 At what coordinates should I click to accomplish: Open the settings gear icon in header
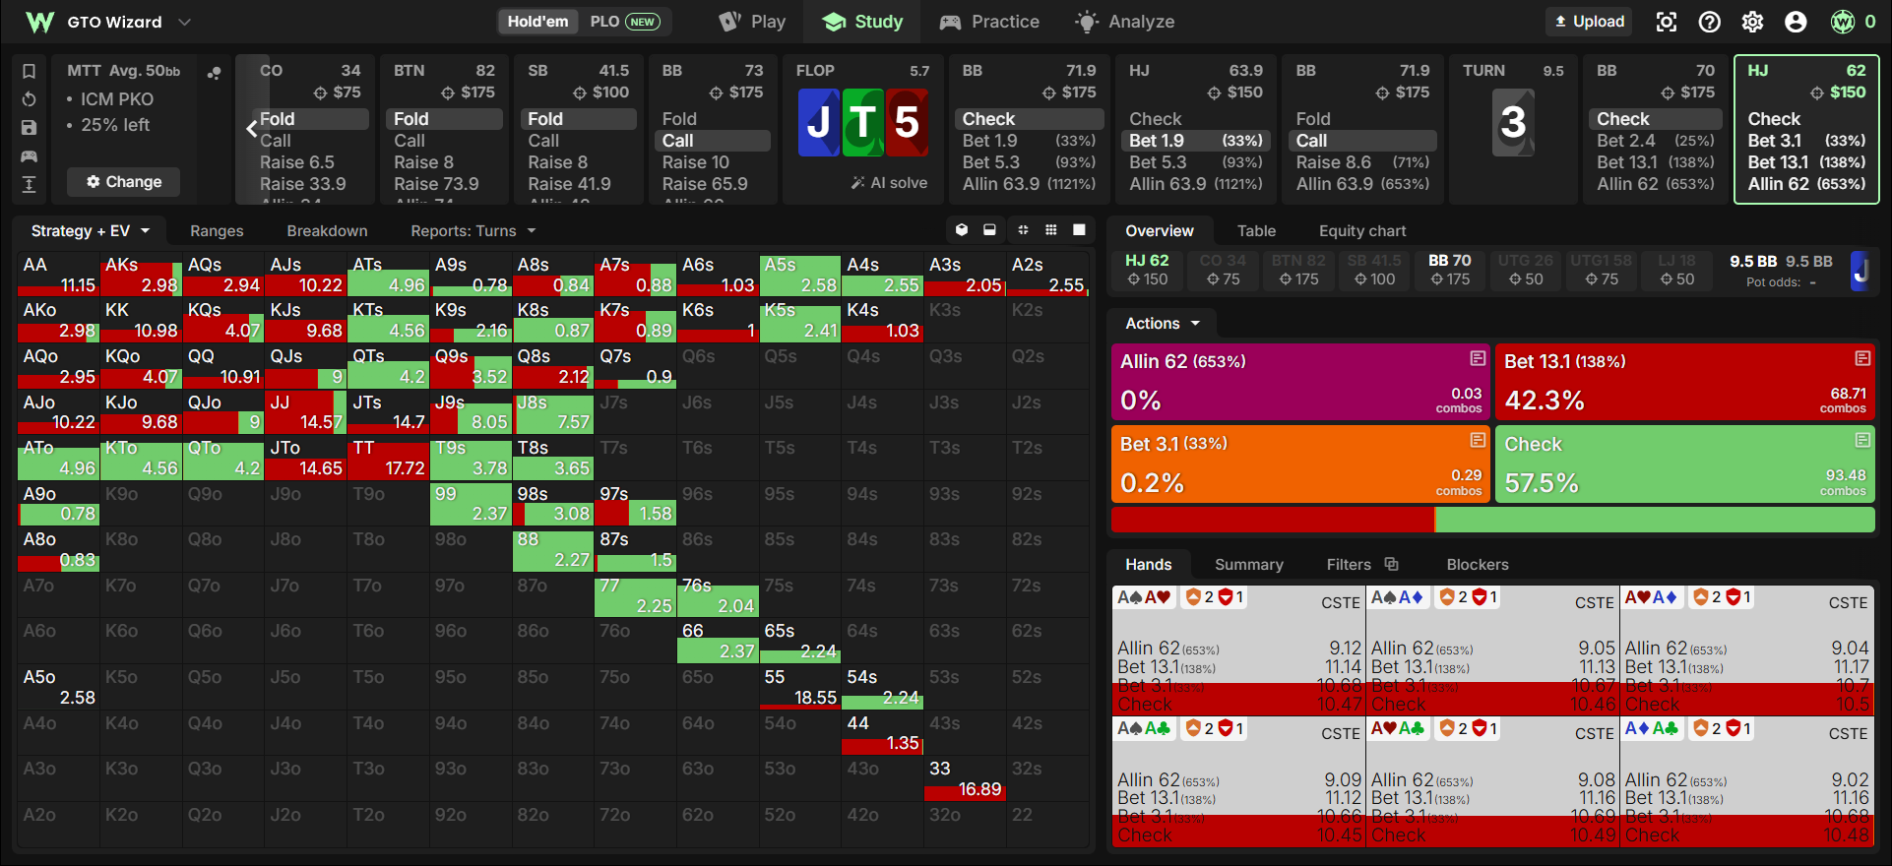1753,22
